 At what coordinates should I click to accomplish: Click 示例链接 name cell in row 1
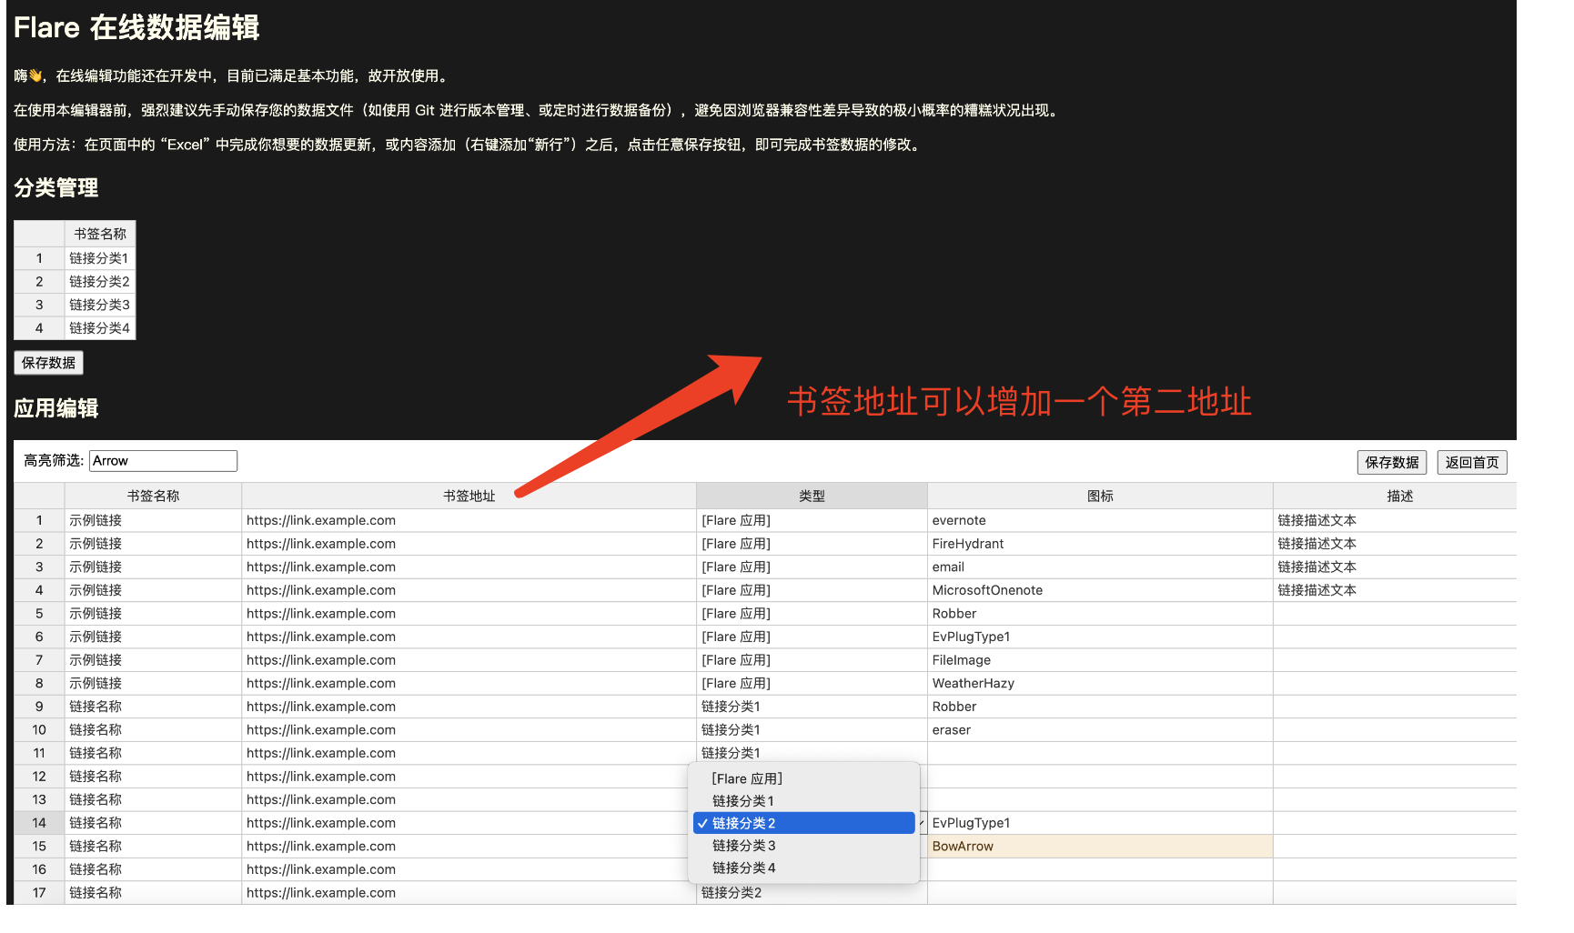[x=153, y=520]
